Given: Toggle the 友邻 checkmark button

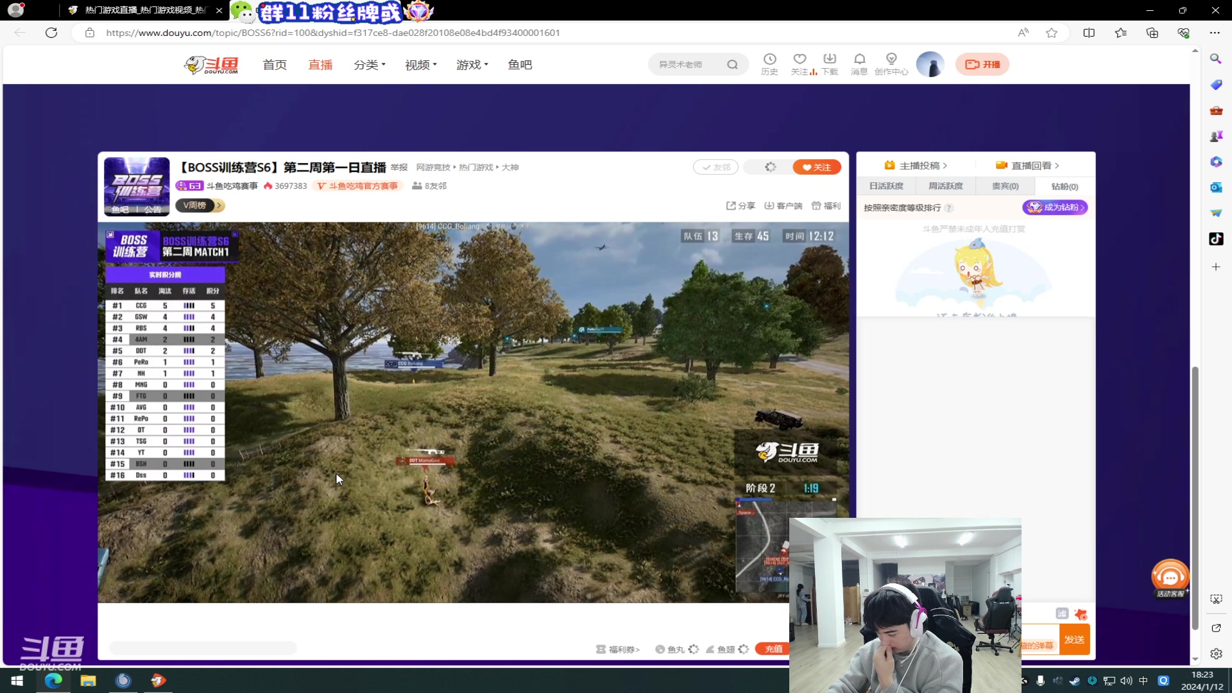Looking at the screenshot, I should click(x=715, y=167).
